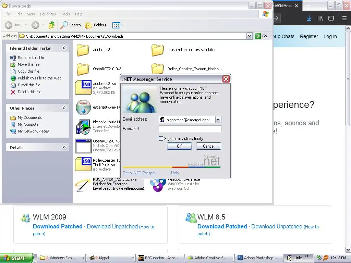This screenshot has height=263, width=351.
Task: Click the Windows Start button
Action: [16, 258]
